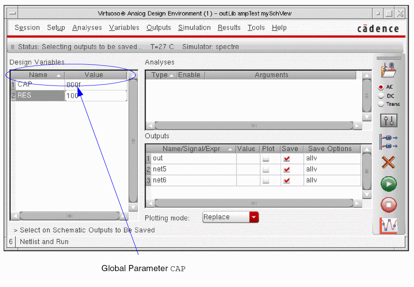This screenshot has height=287, width=414.
Task: Start simulation with green run button
Action: [x=388, y=184]
